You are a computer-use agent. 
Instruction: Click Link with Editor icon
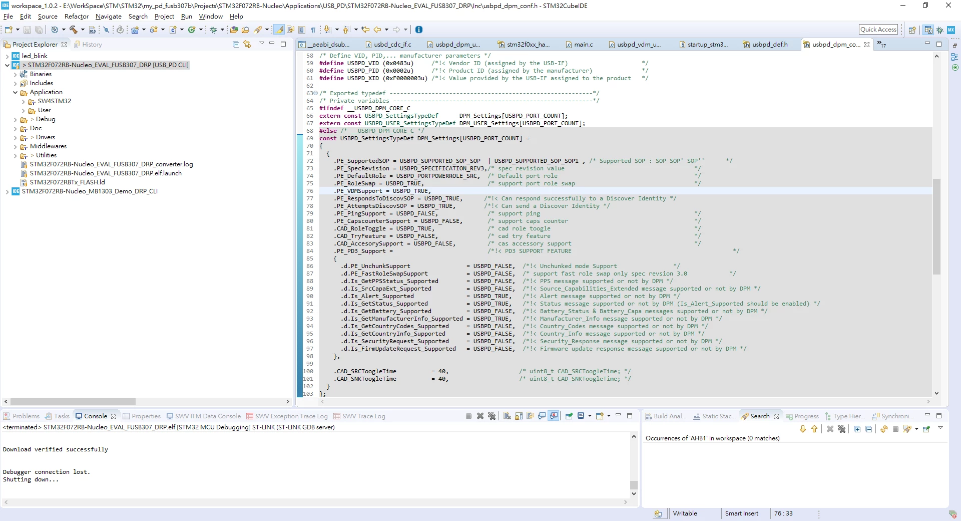pos(247,44)
